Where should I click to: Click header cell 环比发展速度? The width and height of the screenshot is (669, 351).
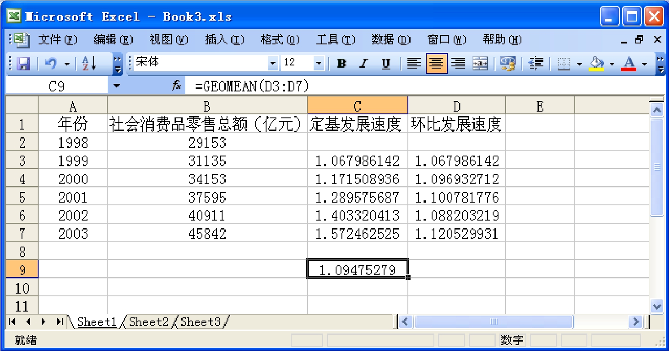(457, 124)
